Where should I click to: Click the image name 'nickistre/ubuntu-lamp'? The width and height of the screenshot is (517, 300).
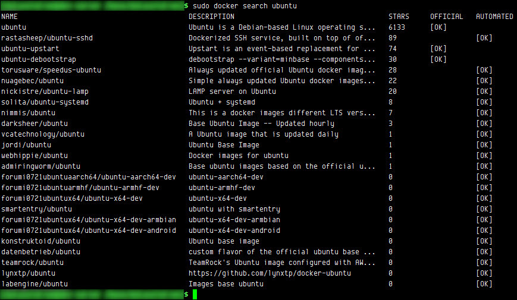[45, 91]
